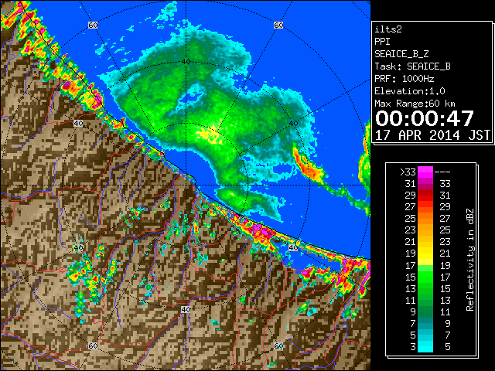Click the ">33" legend label
This screenshot has height=371, width=495.
408,172
